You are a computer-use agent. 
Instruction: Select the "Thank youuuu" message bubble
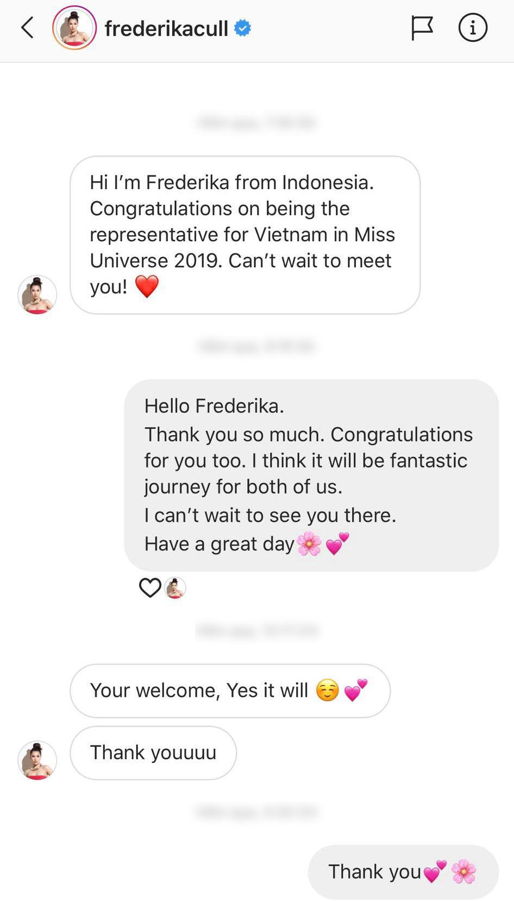tap(153, 753)
